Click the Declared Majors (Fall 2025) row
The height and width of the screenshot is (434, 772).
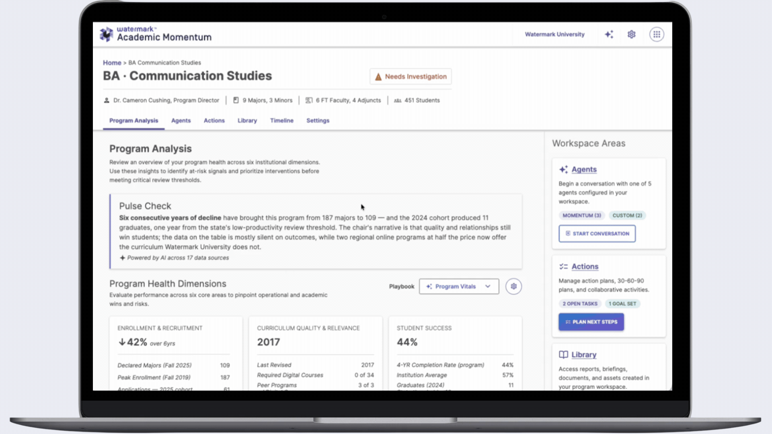(173, 365)
